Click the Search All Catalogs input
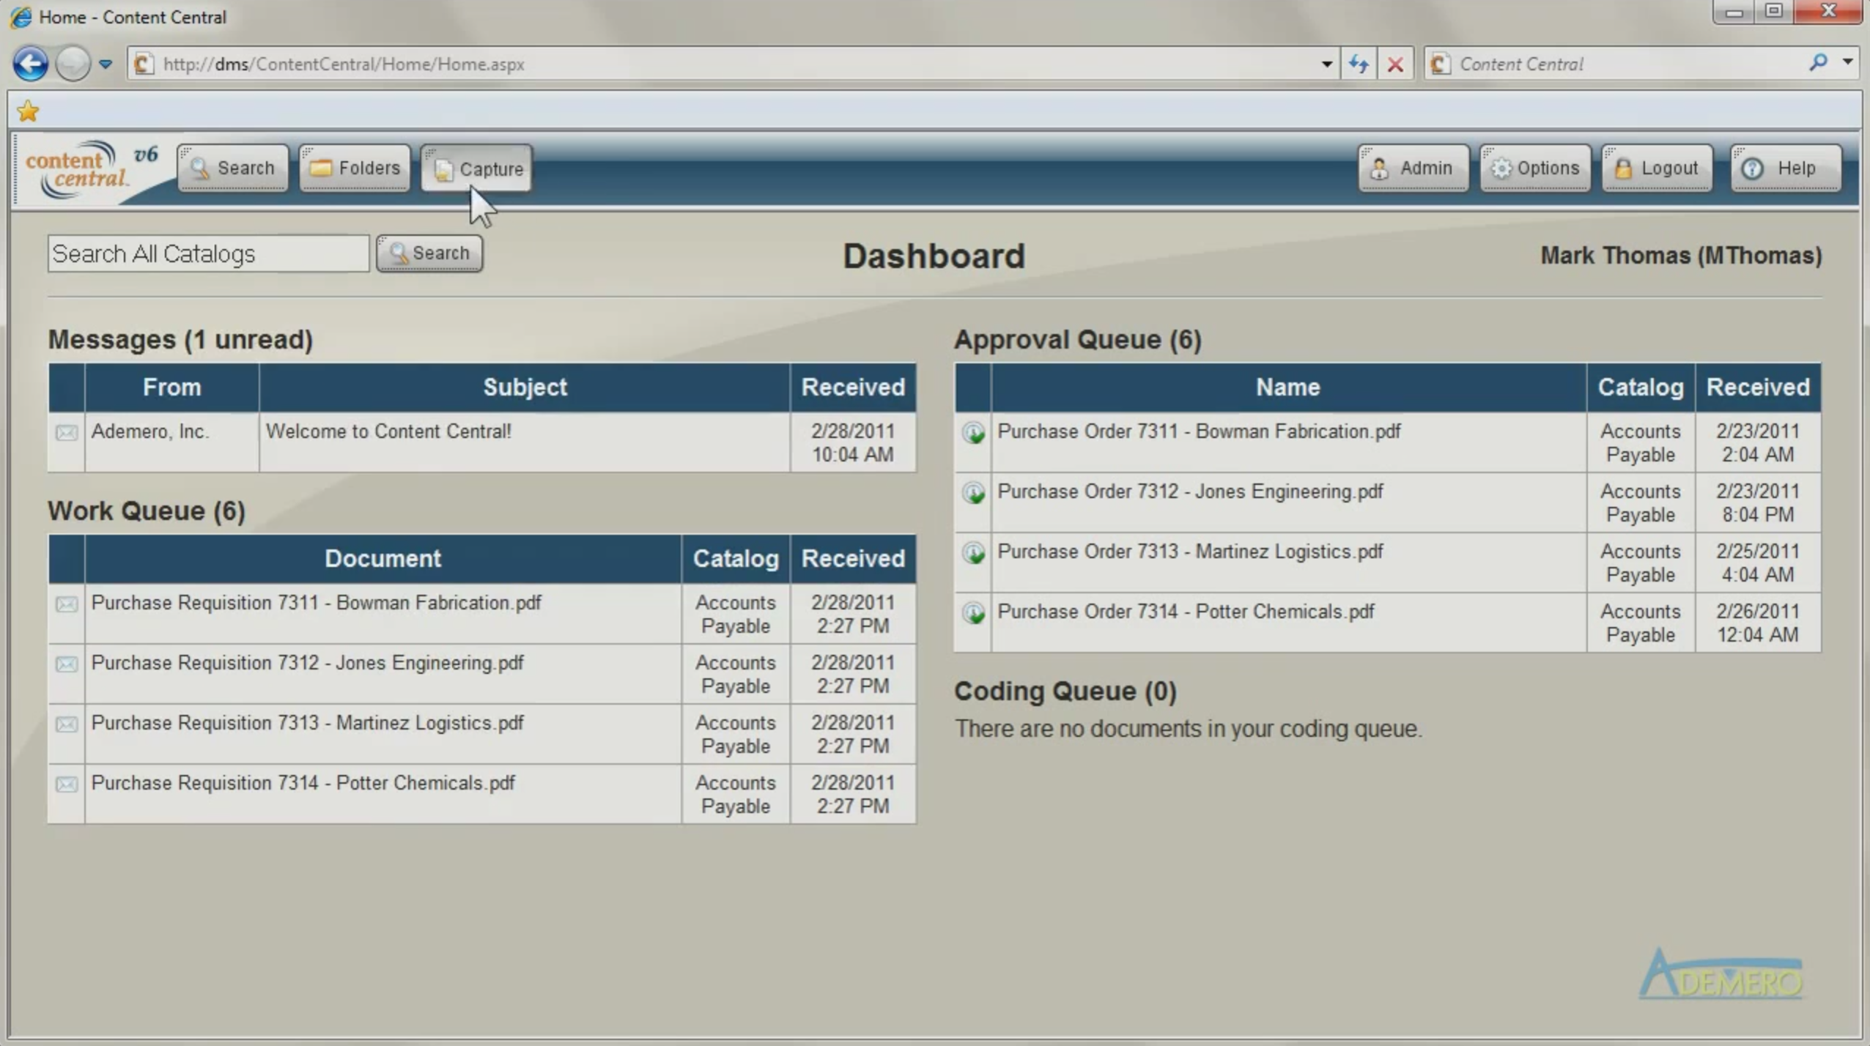This screenshot has width=1870, height=1046. pos(209,253)
